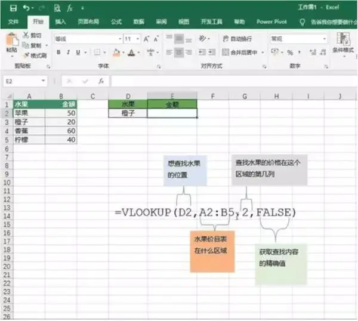The height and width of the screenshot is (321, 358).
Task: Click the fx icon in quick access toolbar
Action: point(70,8)
